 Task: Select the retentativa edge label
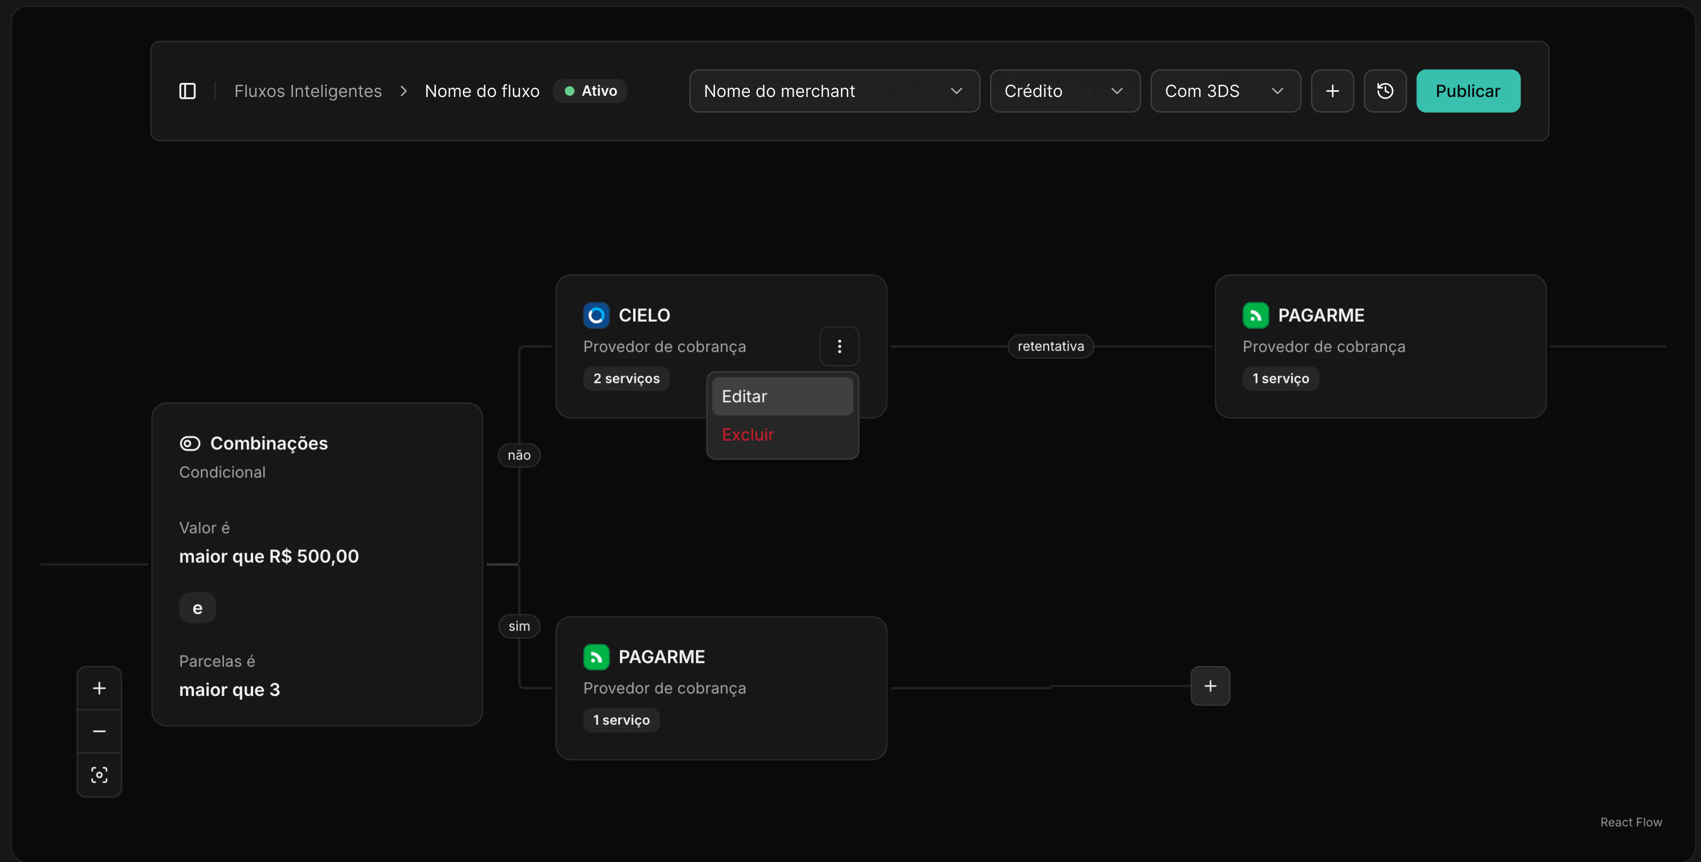pyautogui.click(x=1050, y=346)
